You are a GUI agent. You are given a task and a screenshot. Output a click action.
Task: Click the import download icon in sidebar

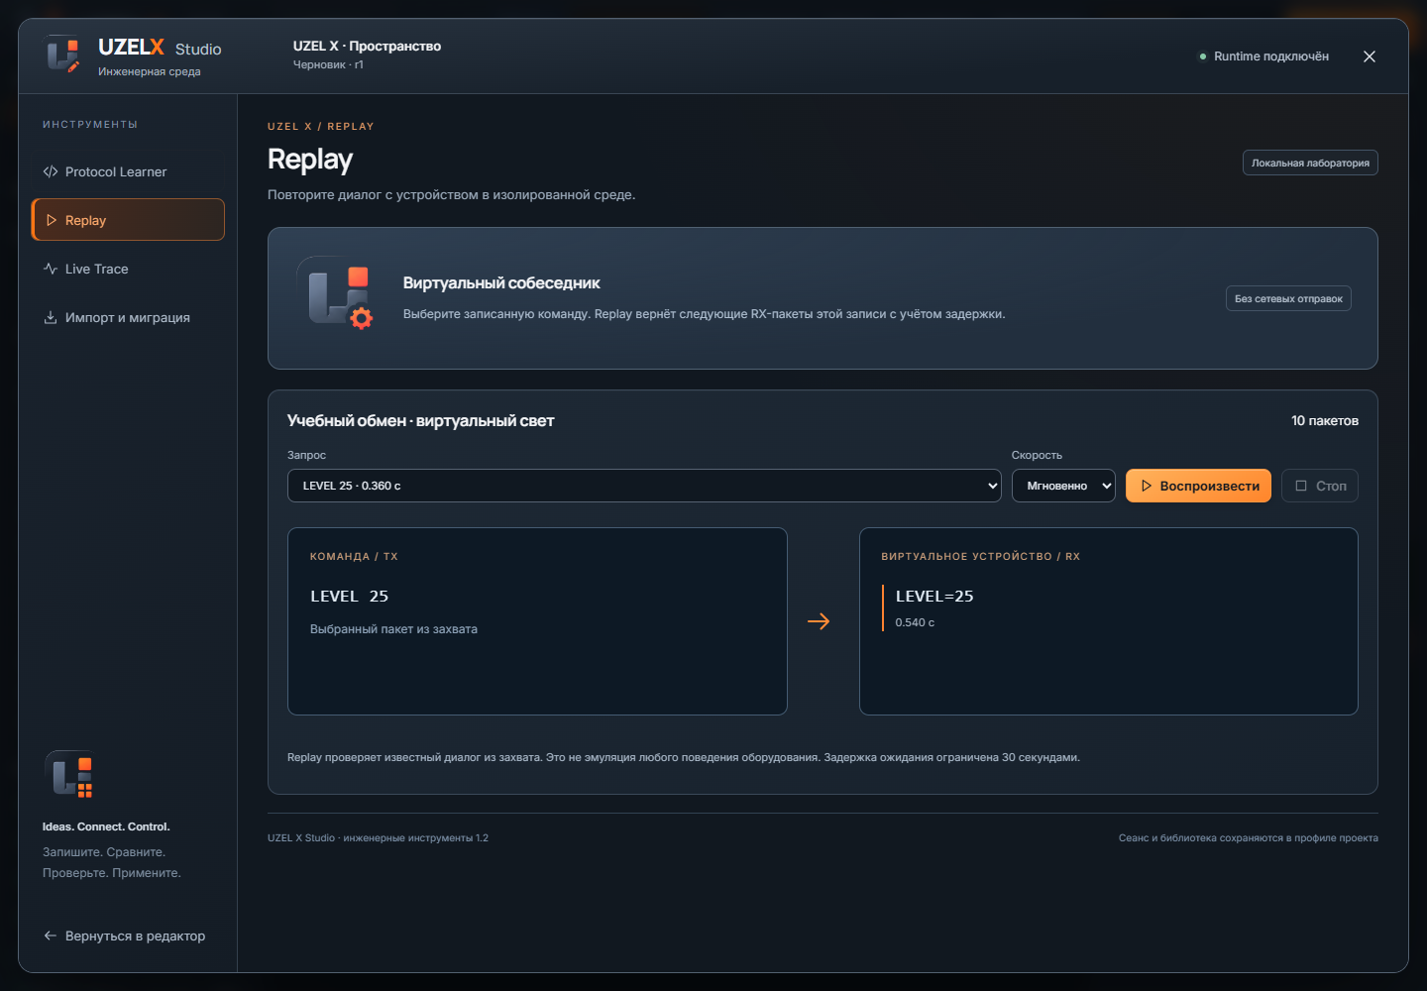click(51, 317)
